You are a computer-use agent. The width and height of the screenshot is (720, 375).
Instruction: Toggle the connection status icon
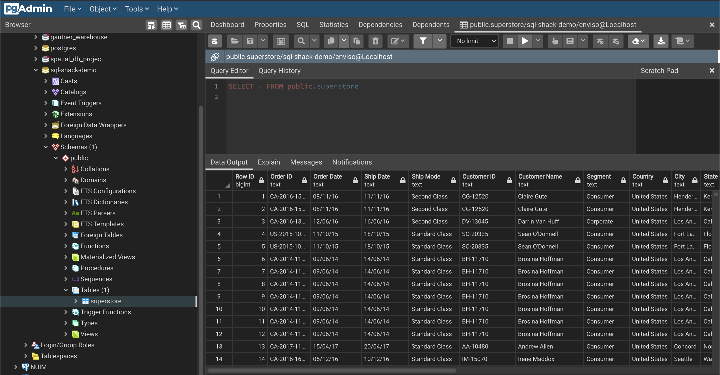coord(214,57)
